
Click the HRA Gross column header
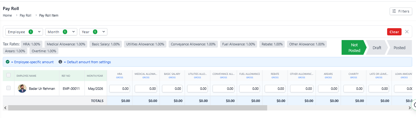120,75
